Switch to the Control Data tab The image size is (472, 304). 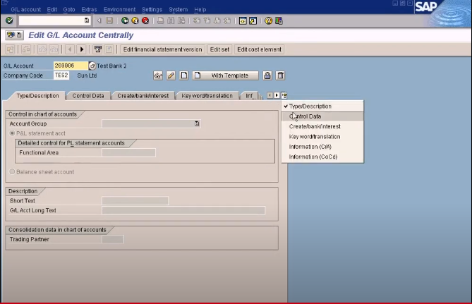tap(88, 96)
